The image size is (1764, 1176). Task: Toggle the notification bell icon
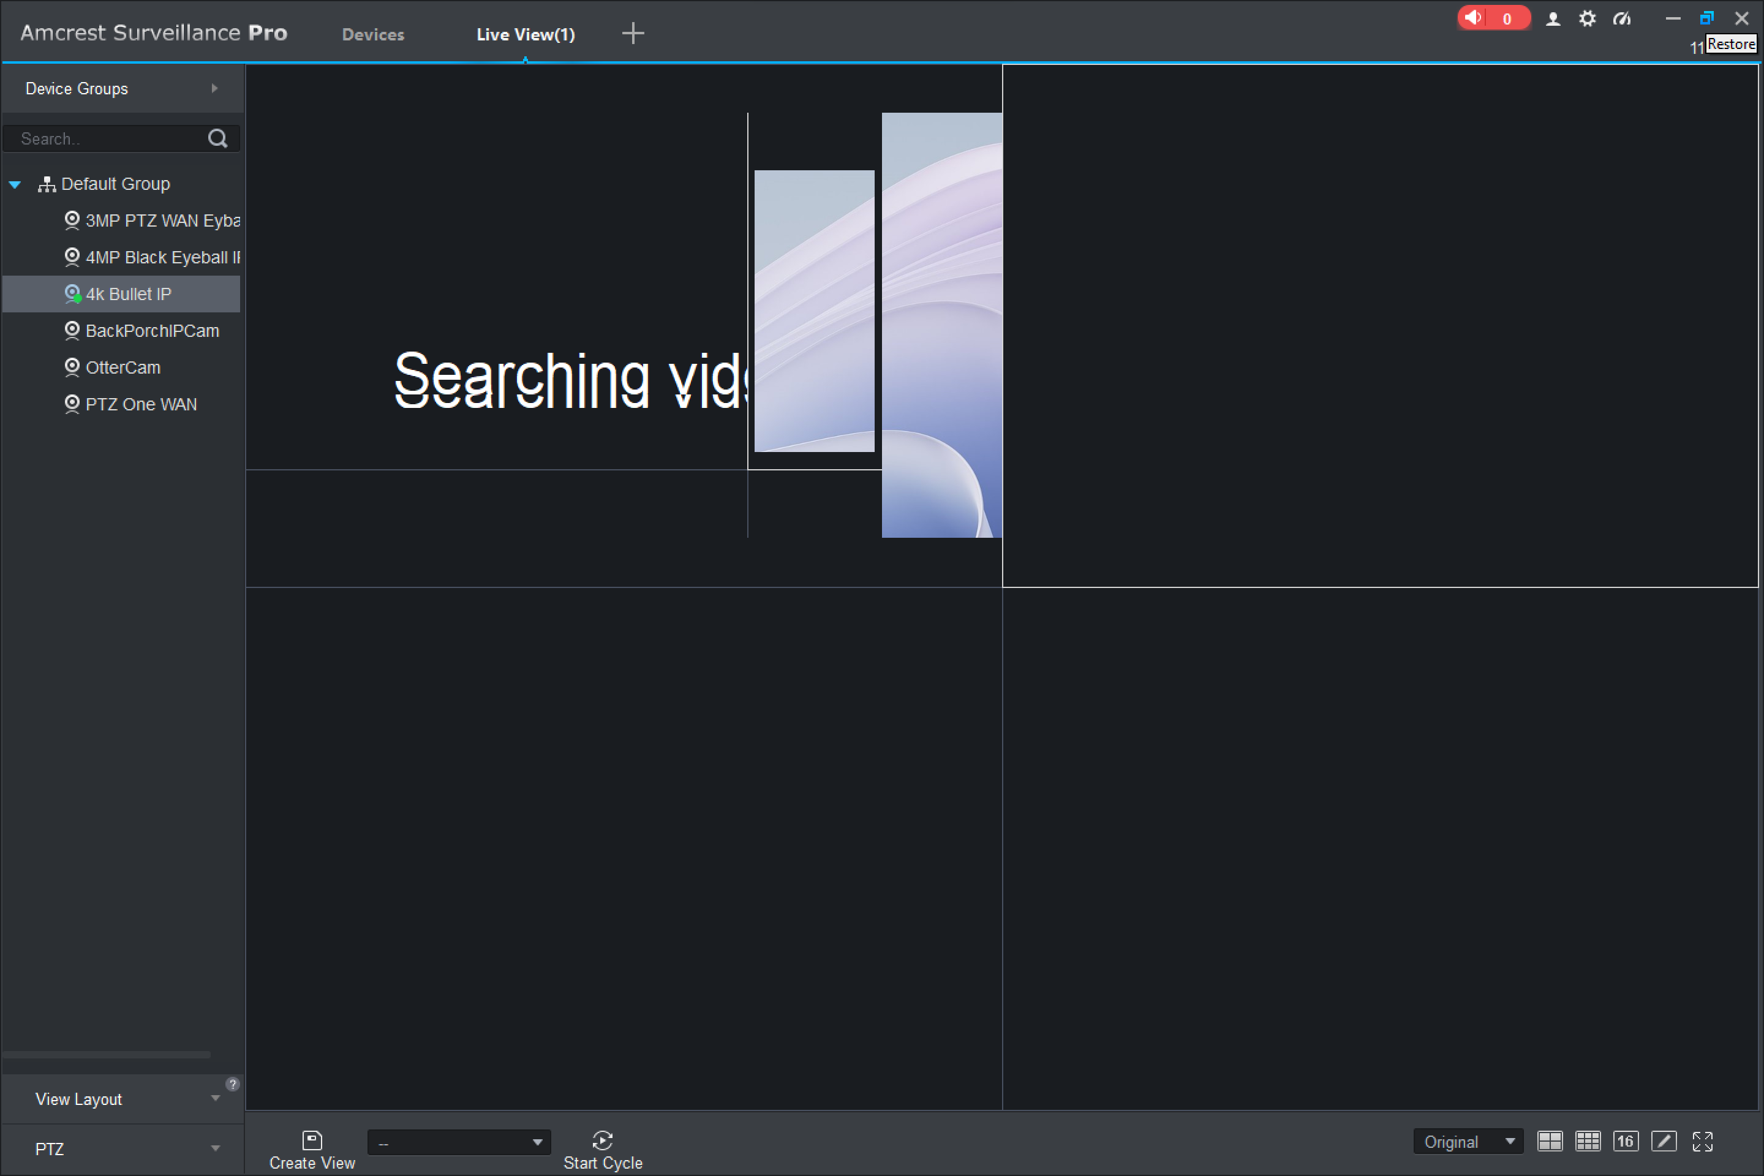[1480, 17]
